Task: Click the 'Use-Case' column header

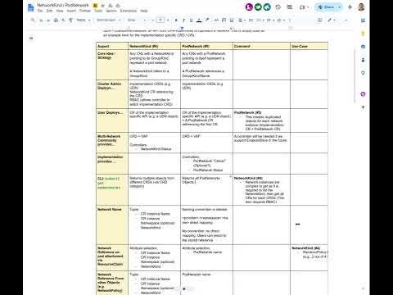Action: pyautogui.click(x=309, y=46)
